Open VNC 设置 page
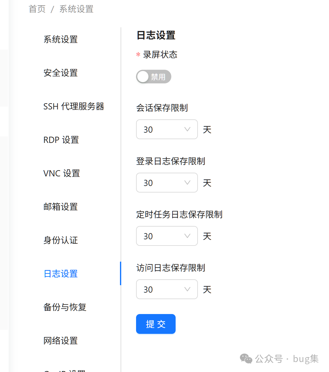The width and height of the screenshot is (329, 372). point(61,173)
